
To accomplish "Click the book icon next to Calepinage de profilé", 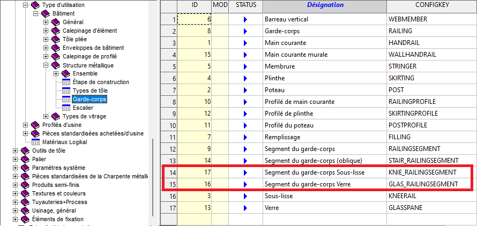I will coord(56,57).
